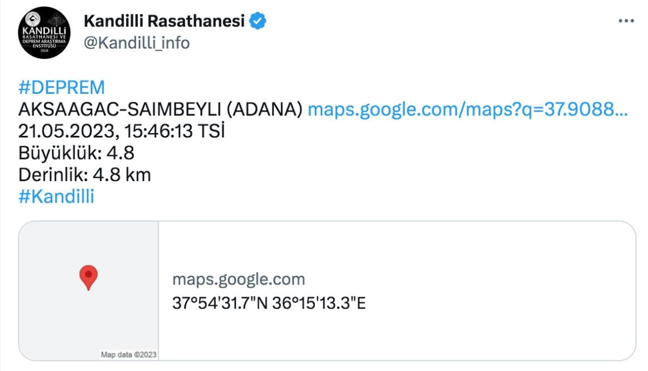The width and height of the screenshot is (648, 371).
Task: Follow the inline maps.google.com/maps?q=37.9088 link
Action: 467,109
